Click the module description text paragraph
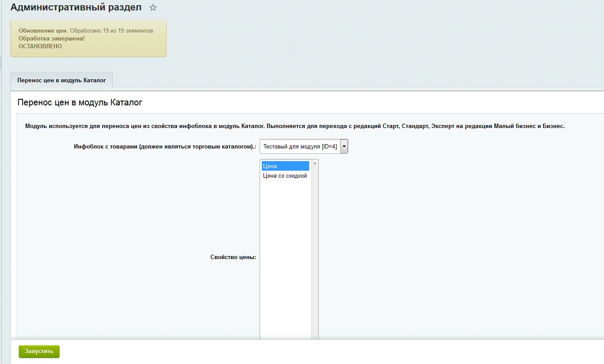The height and width of the screenshot is (364, 604). (294, 126)
